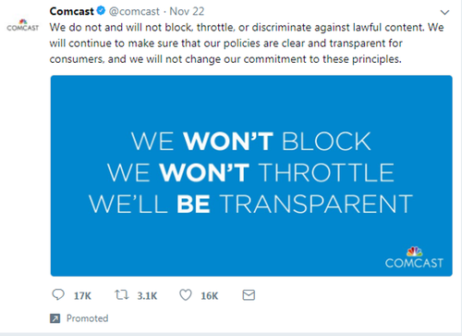
Task: Click "WE WON'T BLOCK" headline in image
Action: (251, 142)
